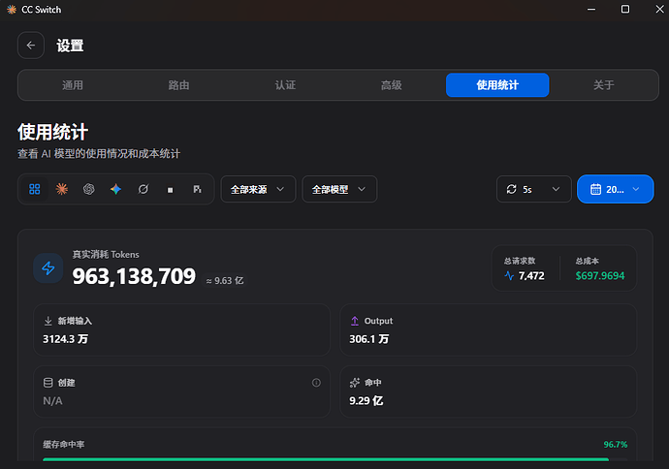
Task: Click the 使用统计 section heading
Action: click(x=53, y=132)
